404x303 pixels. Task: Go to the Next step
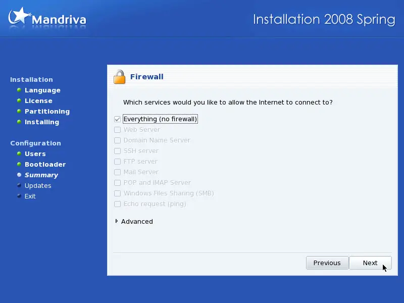(370, 263)
